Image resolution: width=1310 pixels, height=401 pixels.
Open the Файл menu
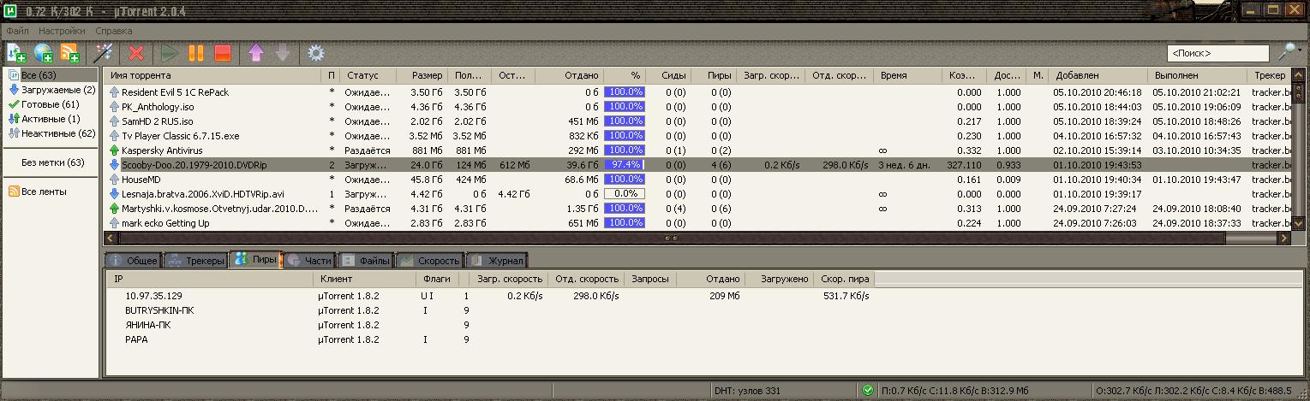point(17,31)
